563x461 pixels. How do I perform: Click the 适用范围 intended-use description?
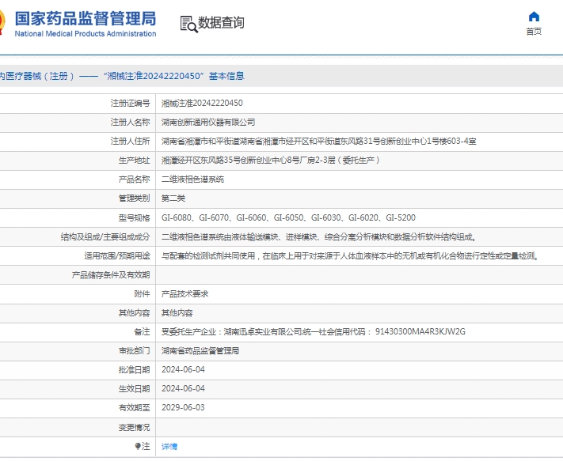click(x=351, y=256)
